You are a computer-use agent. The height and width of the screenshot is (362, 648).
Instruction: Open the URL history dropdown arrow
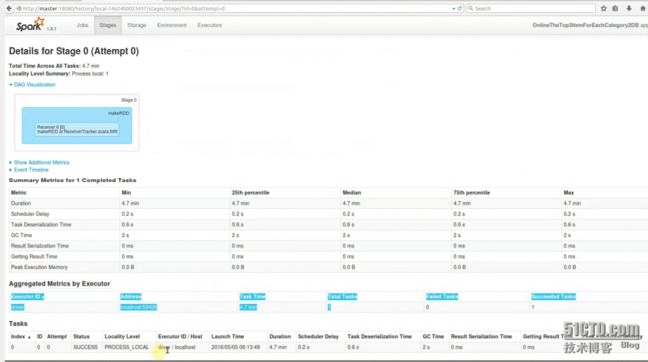(454, 8)
